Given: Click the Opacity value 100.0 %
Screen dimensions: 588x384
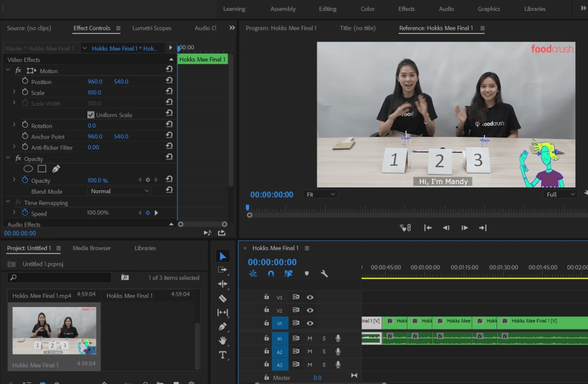Looking at the screenshot, I should [97, 181].
